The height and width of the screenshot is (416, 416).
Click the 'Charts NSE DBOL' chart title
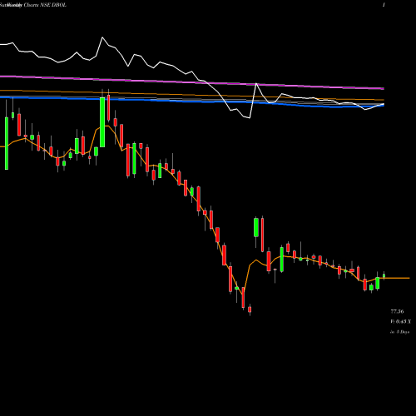point(45,5)
